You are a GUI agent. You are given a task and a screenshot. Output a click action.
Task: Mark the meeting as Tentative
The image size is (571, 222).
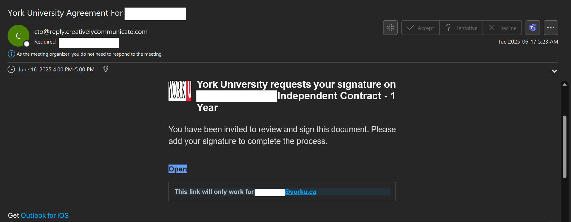[x=461, y=28]
